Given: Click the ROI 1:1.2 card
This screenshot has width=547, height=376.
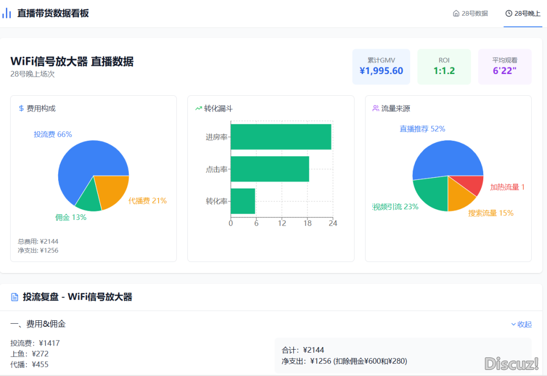Looking at the screenshot, I should pyautogui.click(x=444, y=66).
